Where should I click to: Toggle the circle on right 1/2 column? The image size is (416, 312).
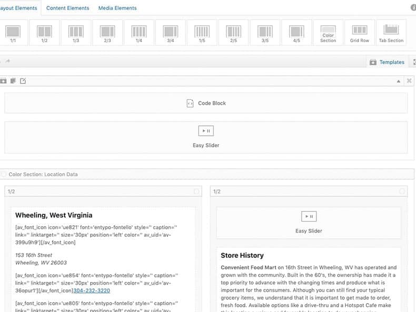pos(402,192)
